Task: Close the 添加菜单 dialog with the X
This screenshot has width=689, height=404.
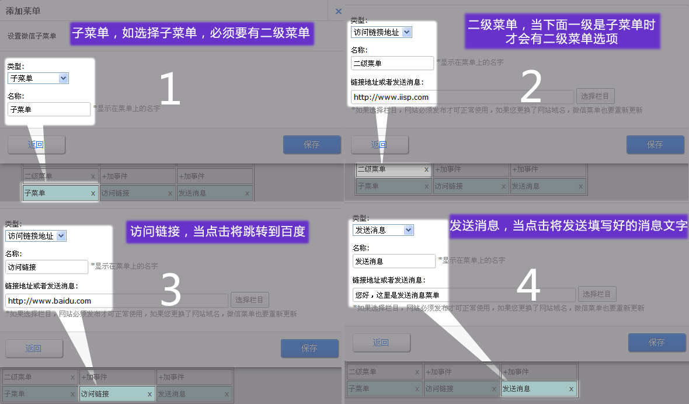Action: coord(339,11)
